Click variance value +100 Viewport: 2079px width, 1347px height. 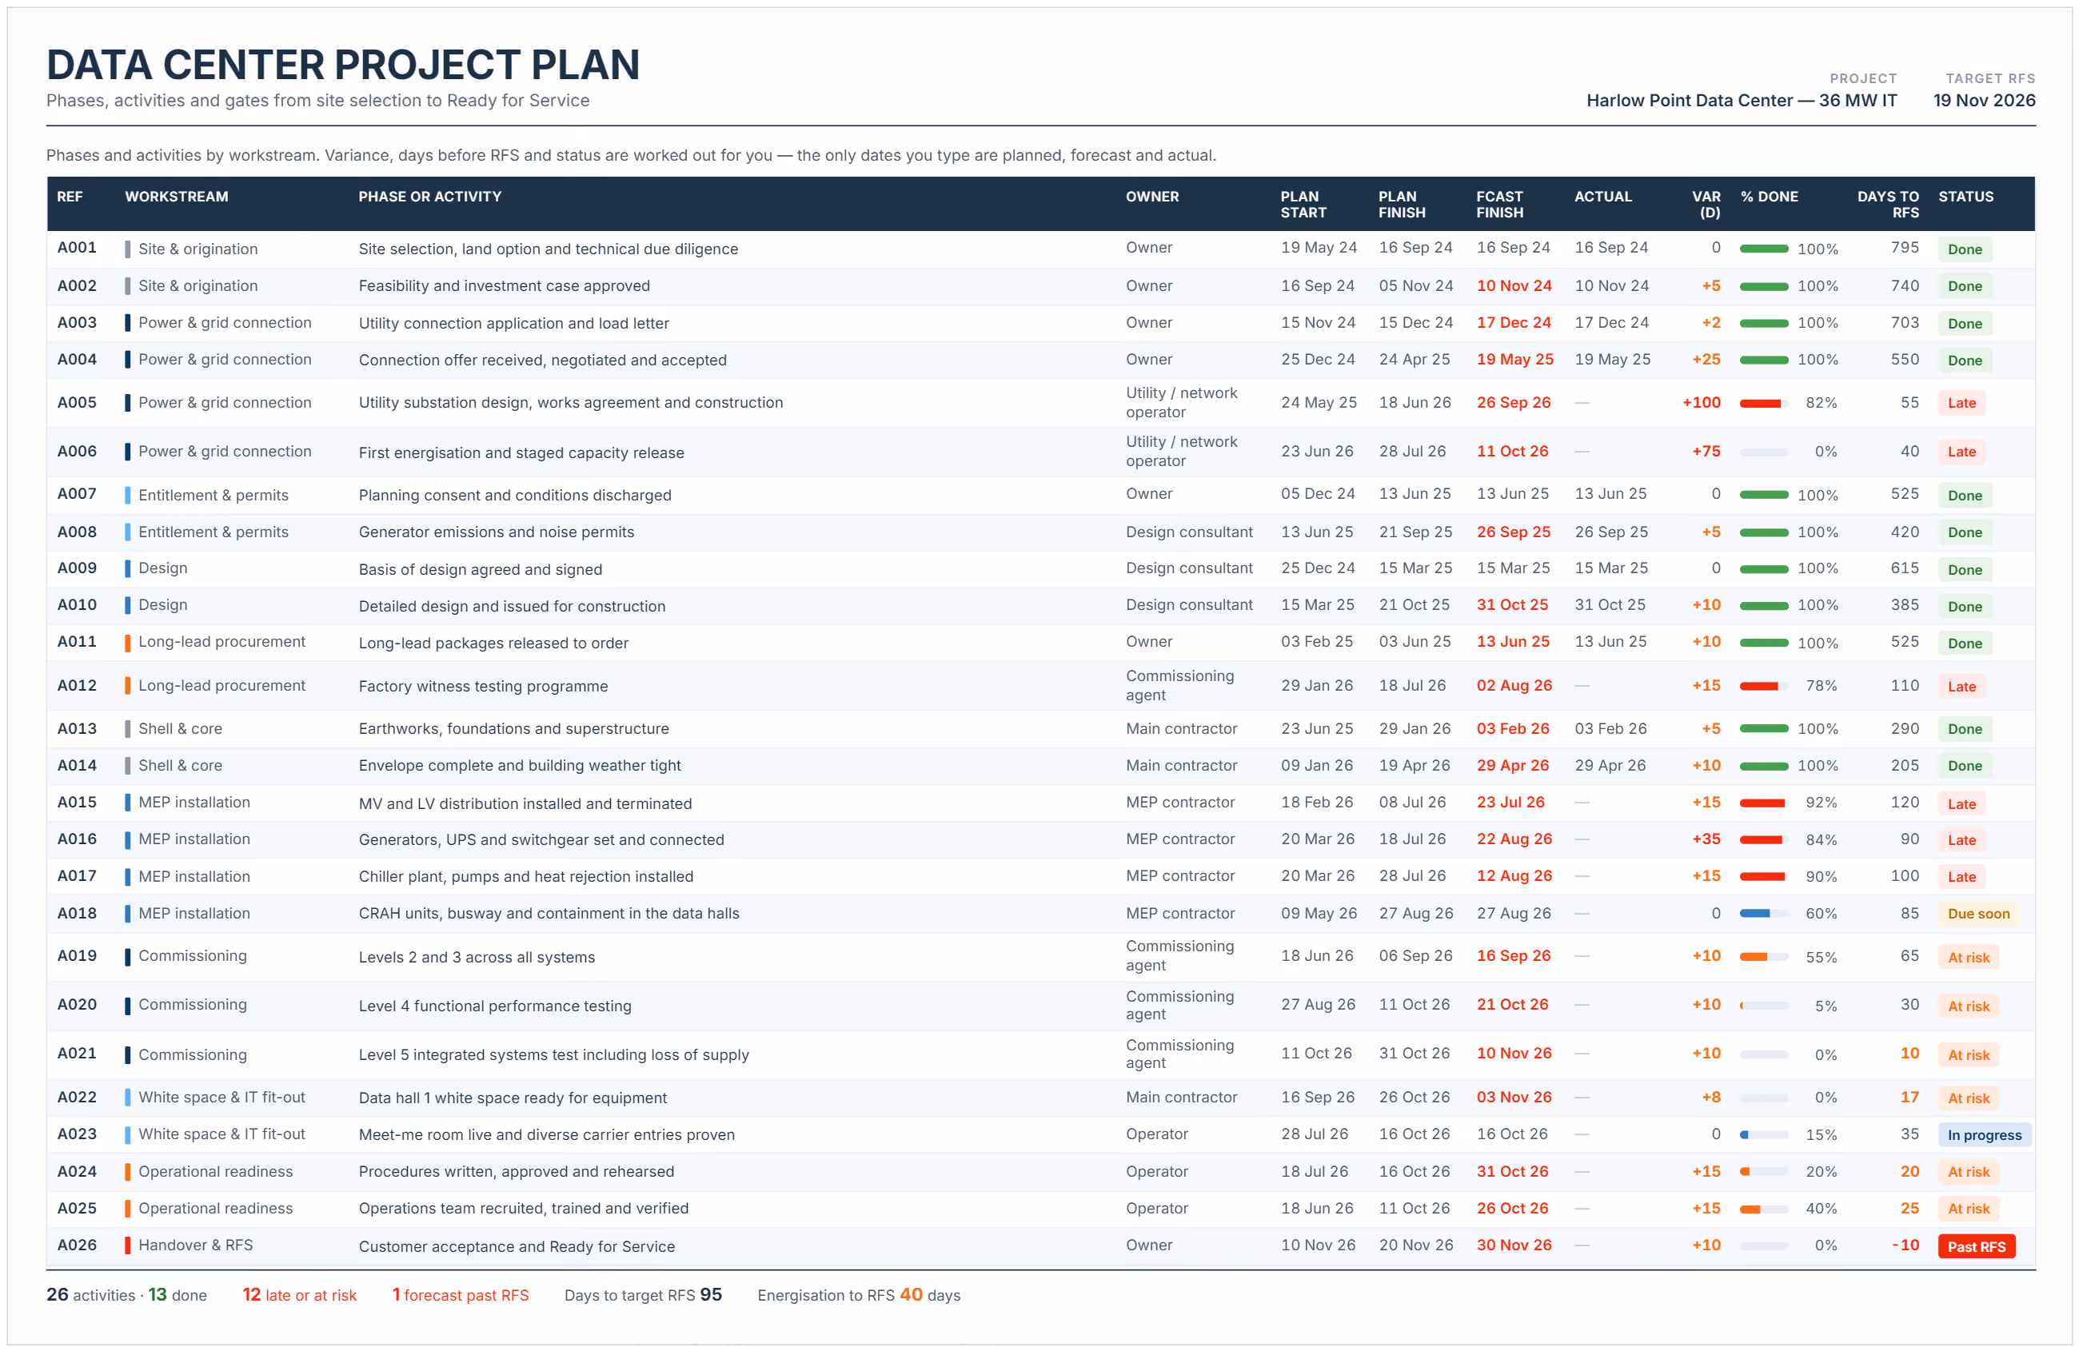coord(1701,403)
